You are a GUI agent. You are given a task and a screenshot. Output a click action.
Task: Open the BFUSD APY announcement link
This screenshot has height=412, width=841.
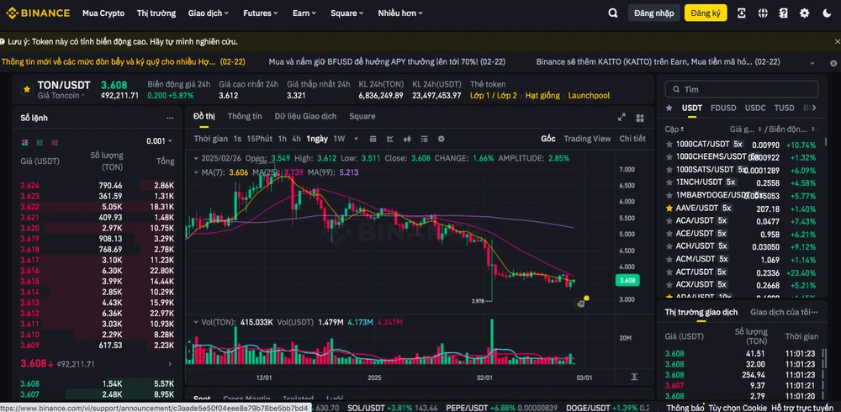[x=387, y=62]
